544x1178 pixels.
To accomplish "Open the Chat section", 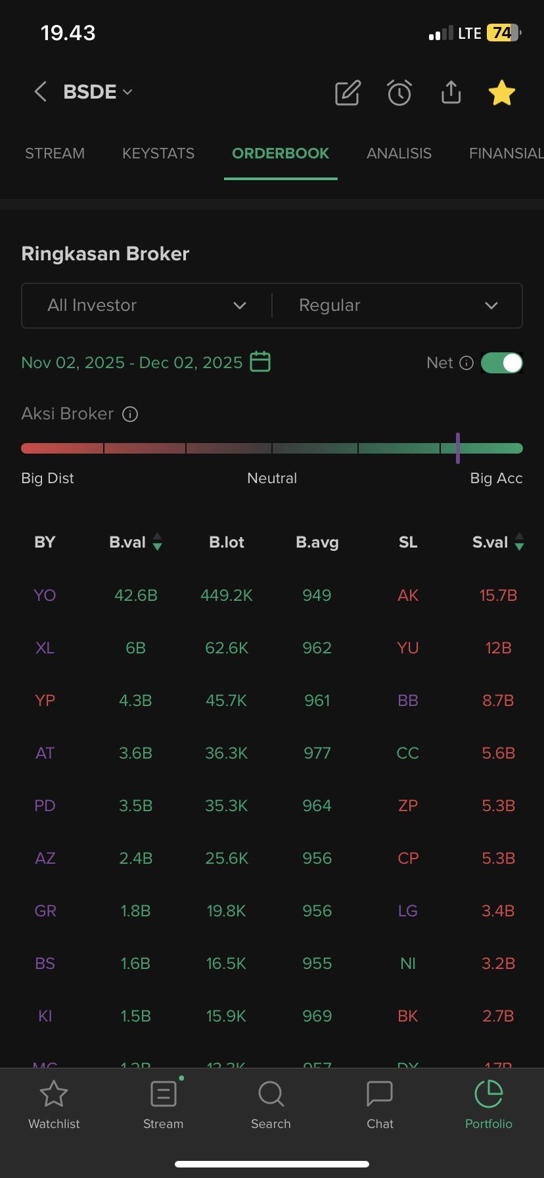I will pos(380,1106).
